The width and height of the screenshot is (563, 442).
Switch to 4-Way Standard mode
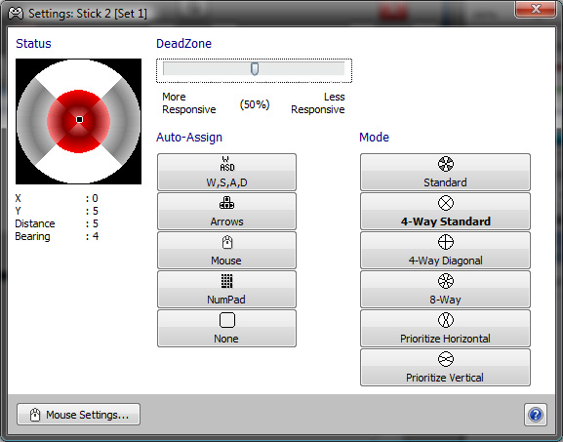(445, 211)
